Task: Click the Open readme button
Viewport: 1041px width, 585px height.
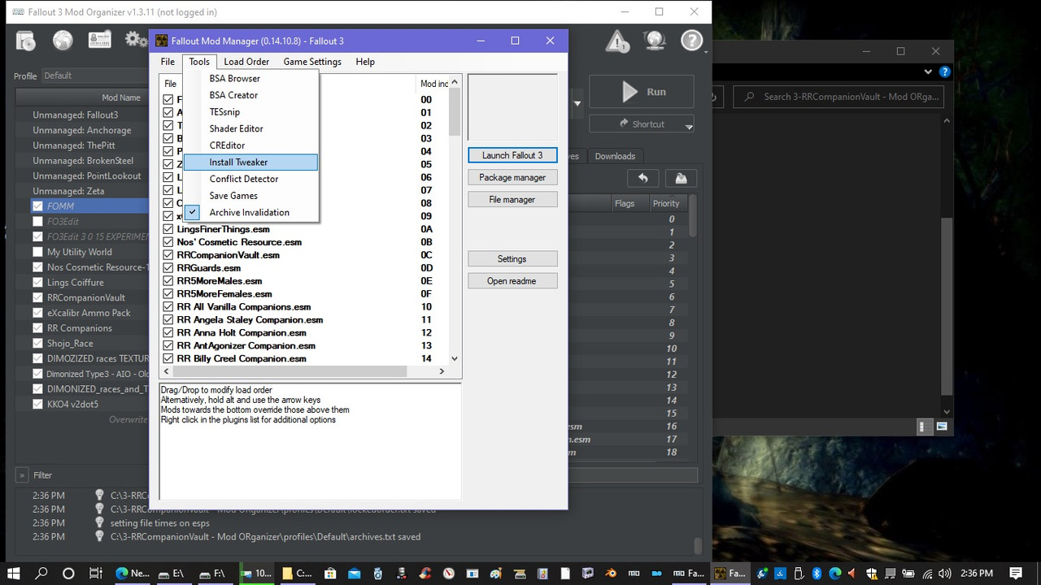Action: coord(512,280)
